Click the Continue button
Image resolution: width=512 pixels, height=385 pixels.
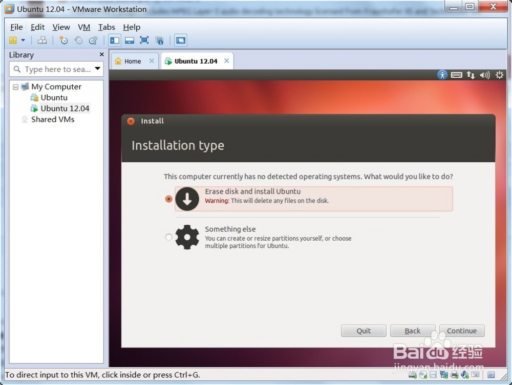(x=462, y=331)
